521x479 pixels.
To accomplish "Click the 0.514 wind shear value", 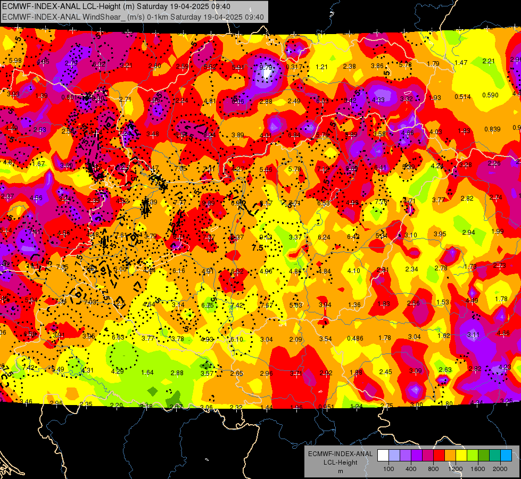I will (x=463, y=97).
